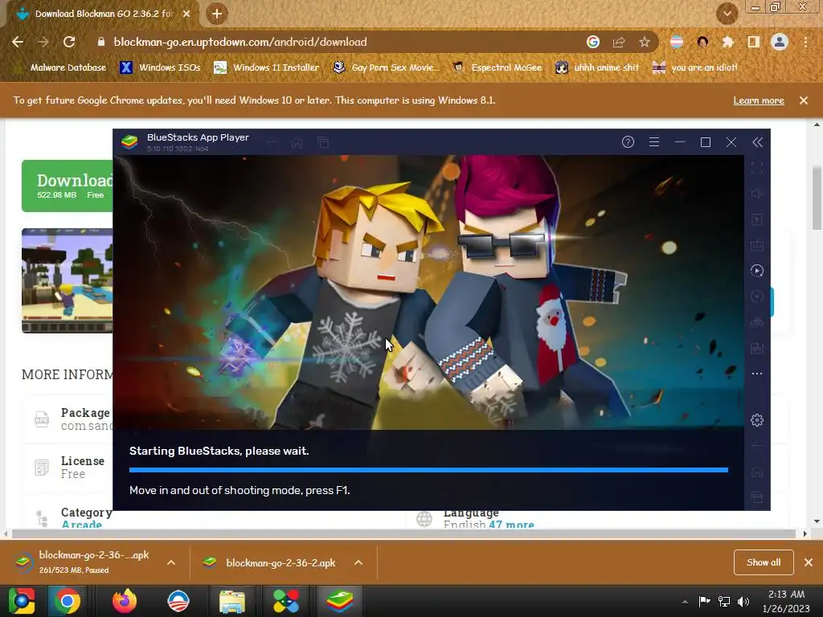Click vertical page scrollbar

pyautogui.click(x=817, y=198)
